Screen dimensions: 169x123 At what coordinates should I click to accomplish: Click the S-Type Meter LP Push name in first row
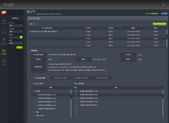[43, 31]
